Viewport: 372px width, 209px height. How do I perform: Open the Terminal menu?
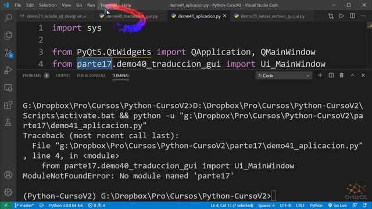click(109, 5)
